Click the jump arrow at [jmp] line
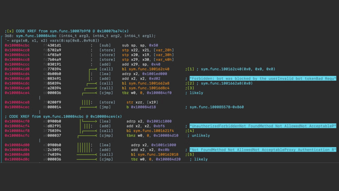The width and height of the screenshot is (339, 191). (x=88, y=107)
